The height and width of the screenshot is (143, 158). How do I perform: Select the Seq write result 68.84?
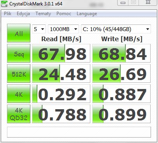(x=121, y=53)
